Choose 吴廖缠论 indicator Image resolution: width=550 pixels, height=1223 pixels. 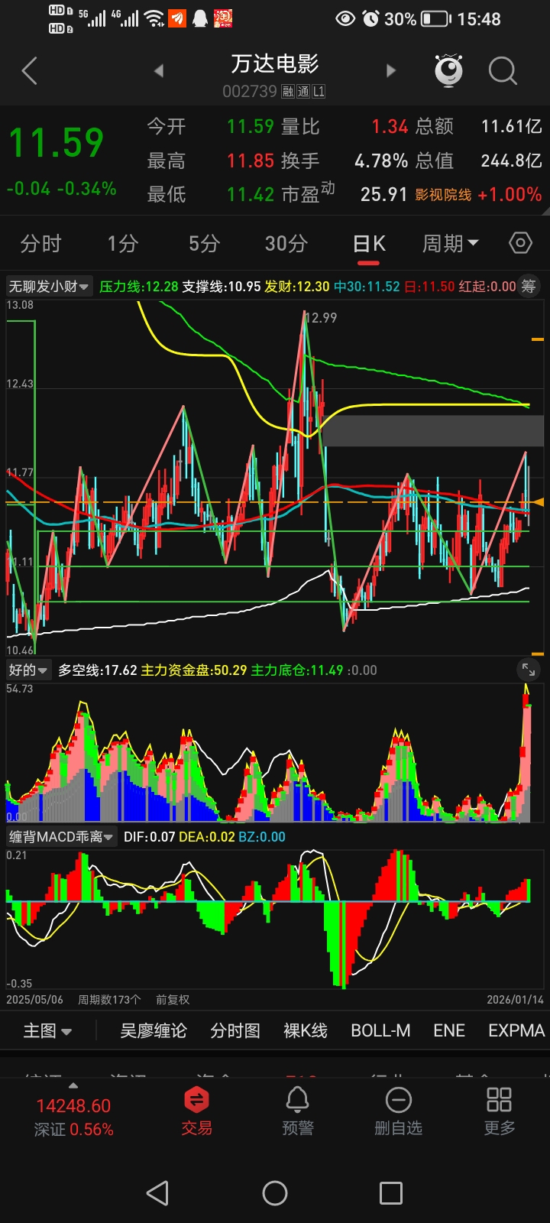click(153, 1031)
